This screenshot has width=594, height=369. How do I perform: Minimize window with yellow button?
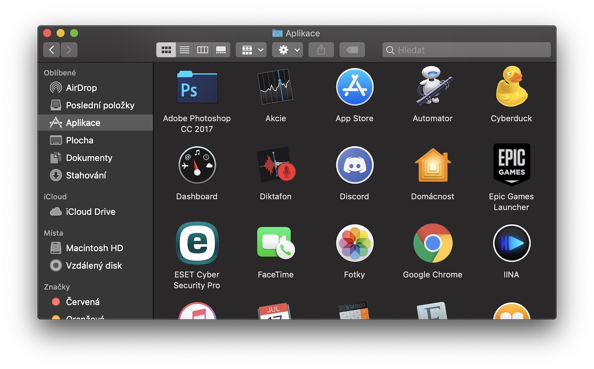click(61, 33)
